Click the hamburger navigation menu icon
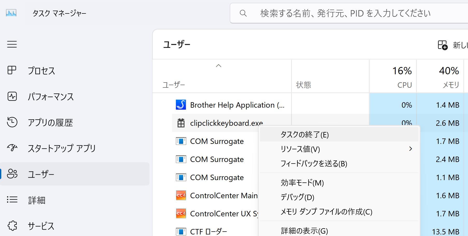The height and width of the screenshot is (236, 468). pyautogui.click(x=12, y=44)
